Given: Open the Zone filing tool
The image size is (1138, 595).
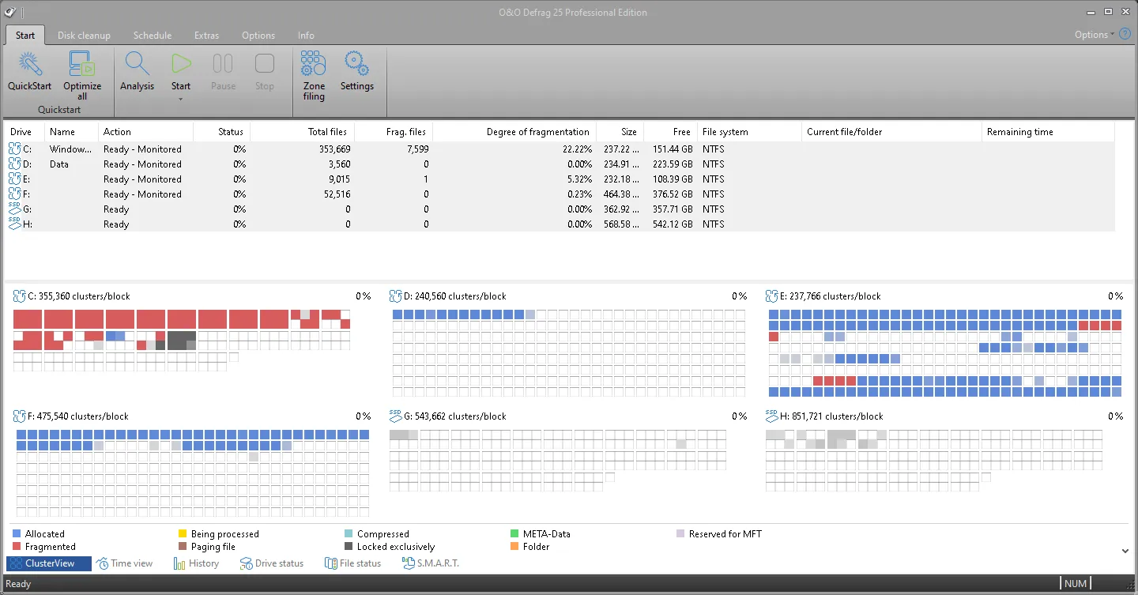Looking at the screenshot, I should pos(314,65).
